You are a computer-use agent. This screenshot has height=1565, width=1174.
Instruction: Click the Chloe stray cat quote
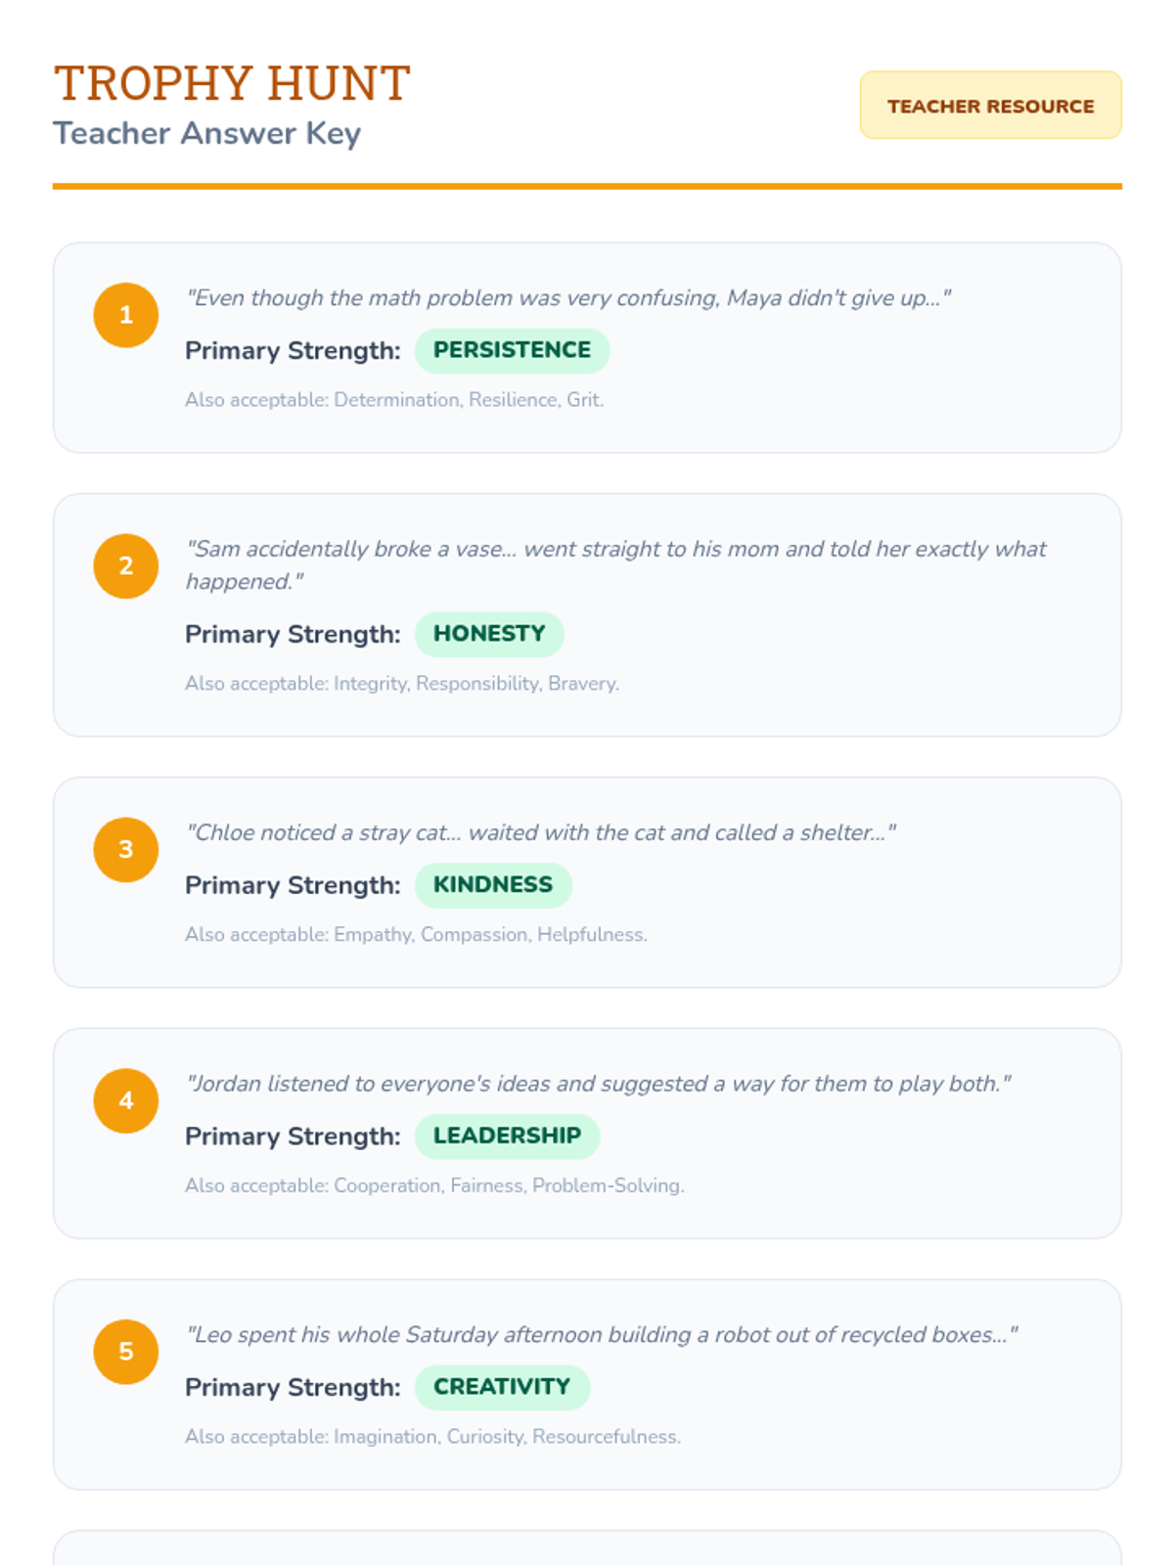click(x=541, y=832)
